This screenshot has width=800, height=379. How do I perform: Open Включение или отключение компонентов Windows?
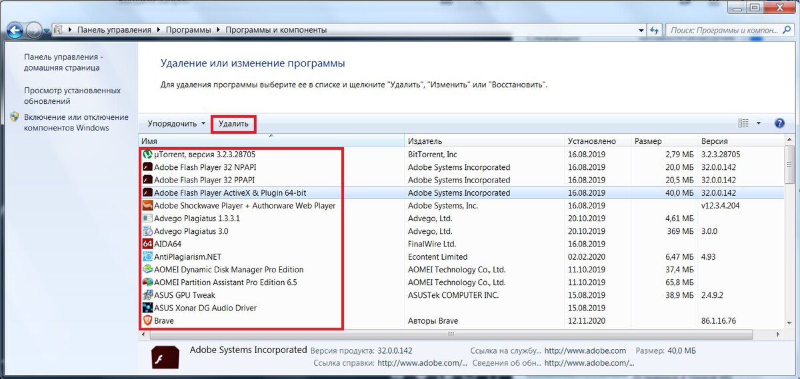pos(76,122)
